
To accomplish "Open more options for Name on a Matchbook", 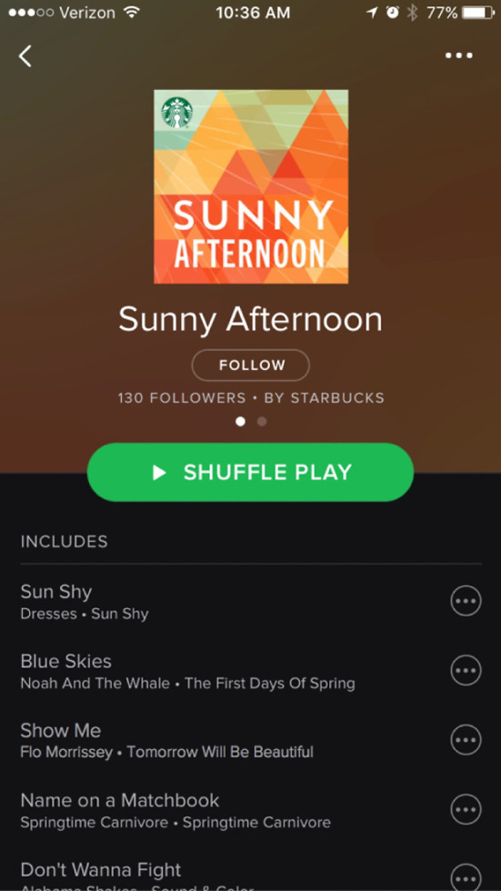I will pos(466,809).
